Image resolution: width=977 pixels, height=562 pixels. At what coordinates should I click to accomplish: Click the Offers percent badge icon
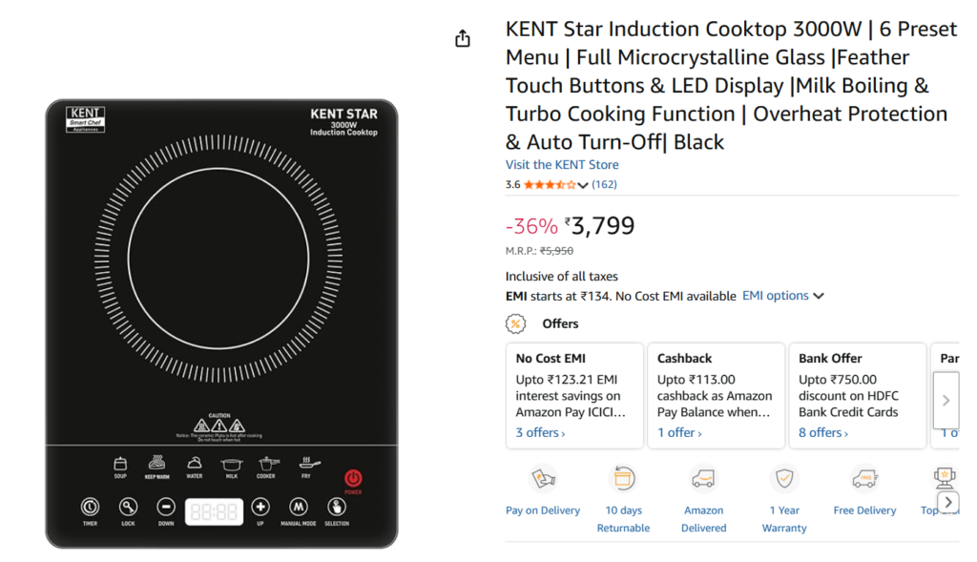(516, 323)
